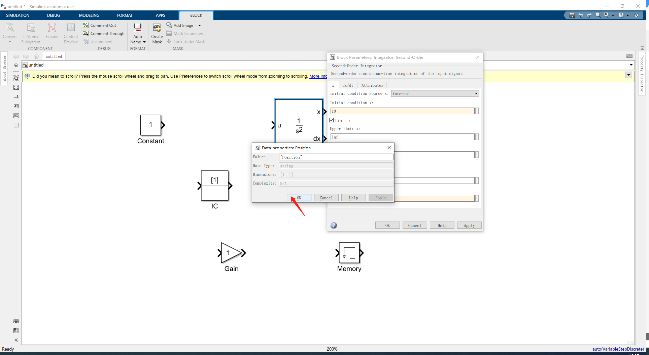The width and height of the screenshot is (649, 355).
Task: Click the Hide/Show Explorer Bar icon
Action: pos(16,65)
